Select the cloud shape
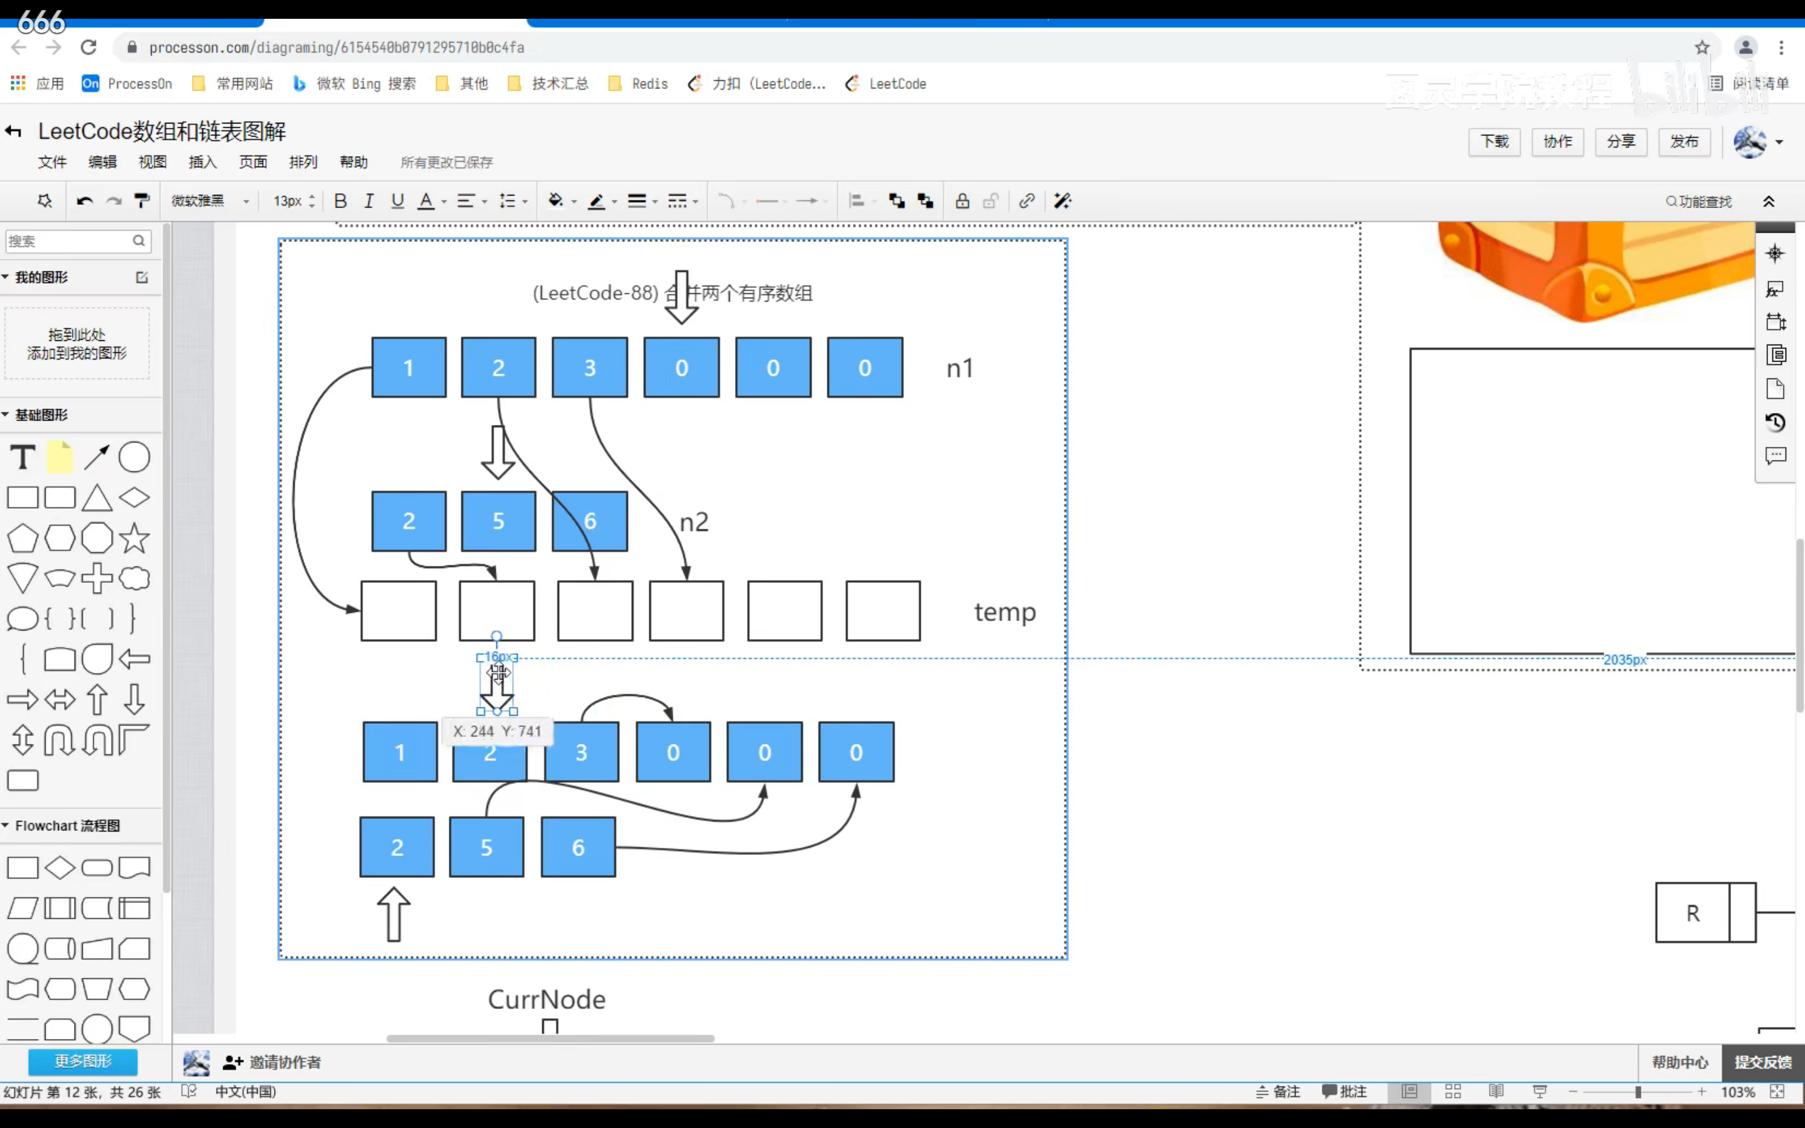The width and height of the screenshot is (1805, 1128). coord(134,578)
